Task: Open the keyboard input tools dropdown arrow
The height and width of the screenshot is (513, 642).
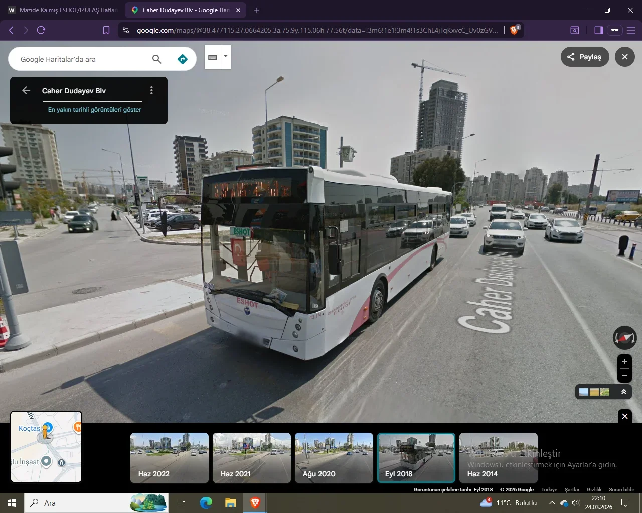Action: coord(226,56)
